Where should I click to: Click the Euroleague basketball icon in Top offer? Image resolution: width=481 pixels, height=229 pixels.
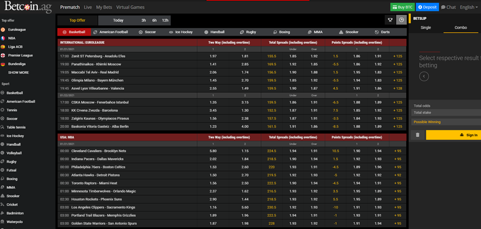[x=3, y=30]
